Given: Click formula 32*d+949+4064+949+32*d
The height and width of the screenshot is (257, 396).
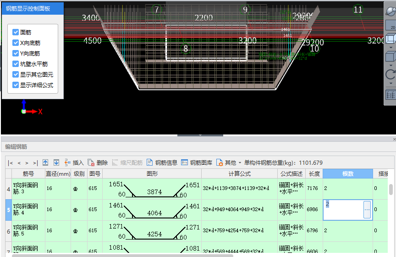Looking at the screenshot, I should pos(233,209).
